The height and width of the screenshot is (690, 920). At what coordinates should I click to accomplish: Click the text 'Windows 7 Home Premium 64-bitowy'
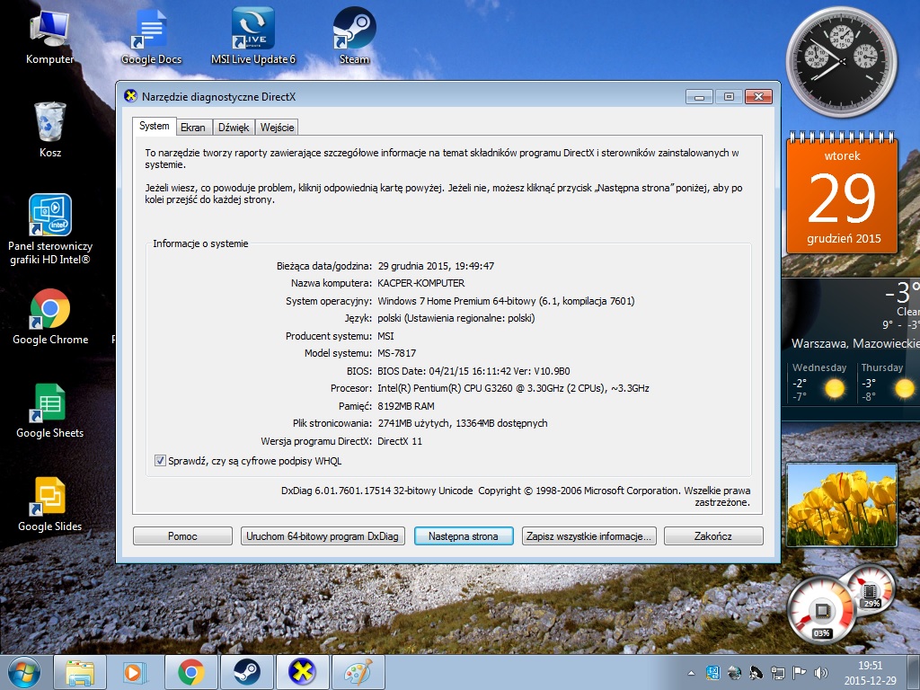tap(456, 301)
